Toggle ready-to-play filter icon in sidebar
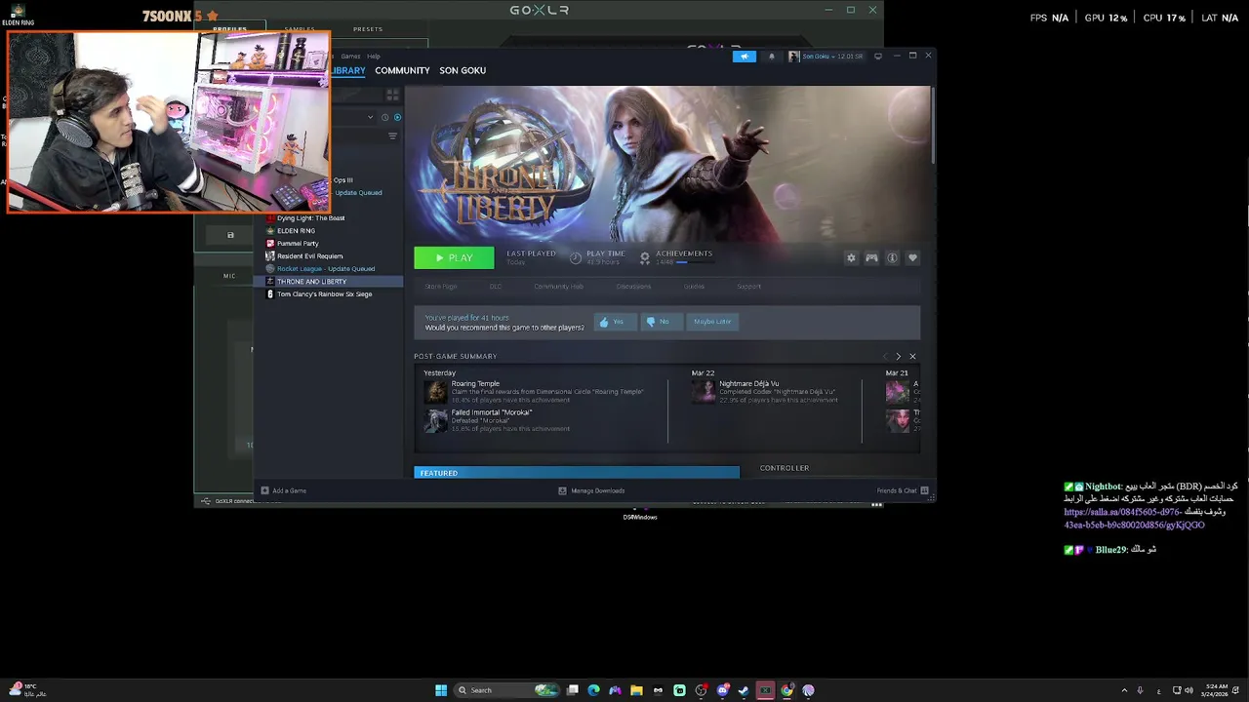 tap(397, 117)
